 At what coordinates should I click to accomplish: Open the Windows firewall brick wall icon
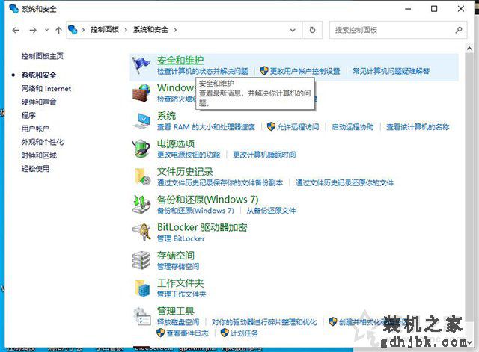pos(141,93)
